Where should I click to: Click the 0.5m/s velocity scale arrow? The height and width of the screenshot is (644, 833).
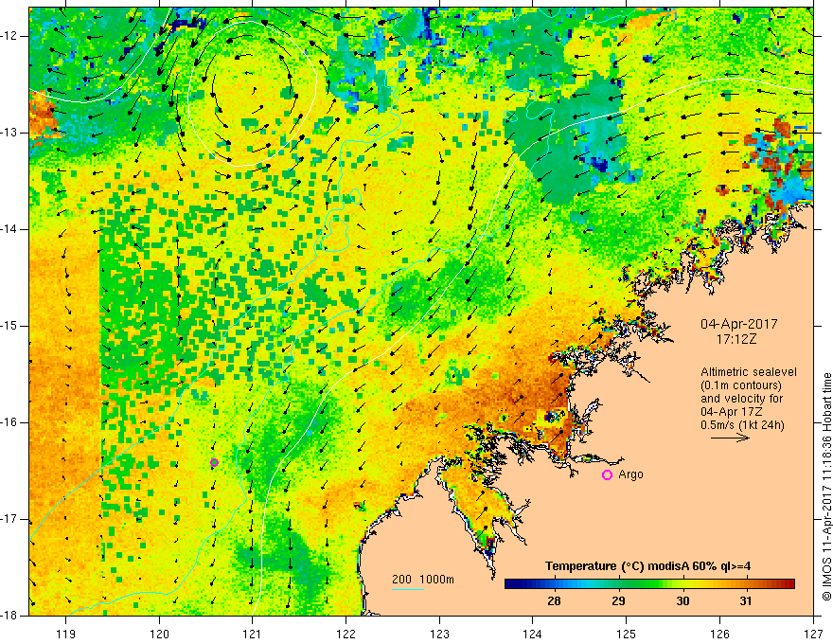730,438
